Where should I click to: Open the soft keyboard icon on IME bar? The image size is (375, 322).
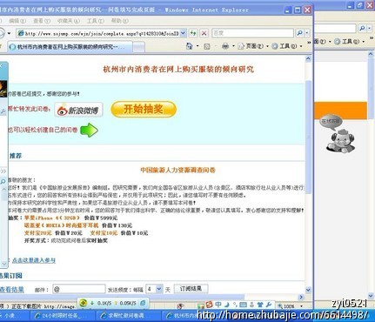click(x=244, y=305)
